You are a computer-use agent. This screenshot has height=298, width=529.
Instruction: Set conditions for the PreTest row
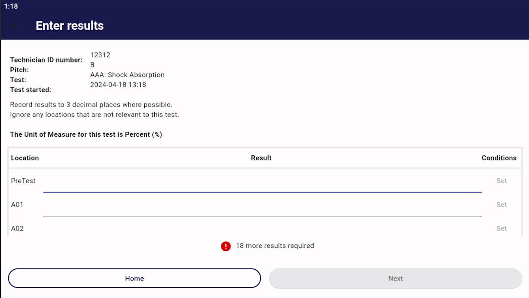(501, 181)
